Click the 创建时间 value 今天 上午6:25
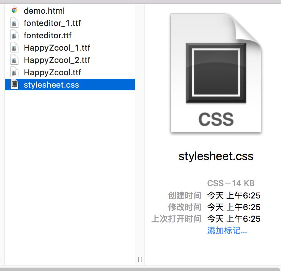This screenshot has height=271, width=281. coord(234,195)
